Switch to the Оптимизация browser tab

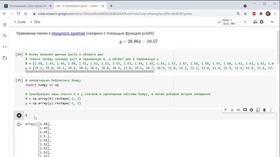[x=28, y=6]
